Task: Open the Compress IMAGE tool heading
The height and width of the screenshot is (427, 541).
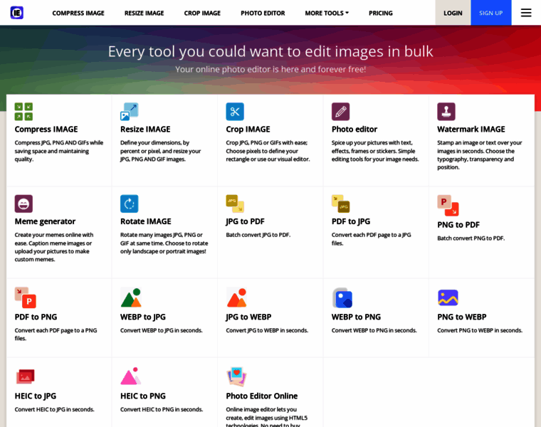Action: click(46, 130)
